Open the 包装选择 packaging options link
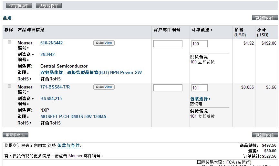 click(200, 99)
